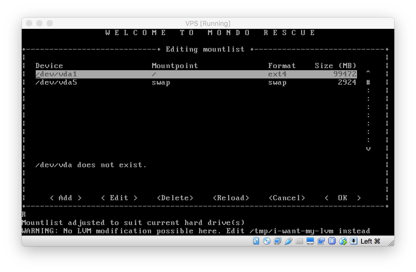Click the list scroll down arrow
Viewport: 416px width, 272px height.
(x=368, y=149)
